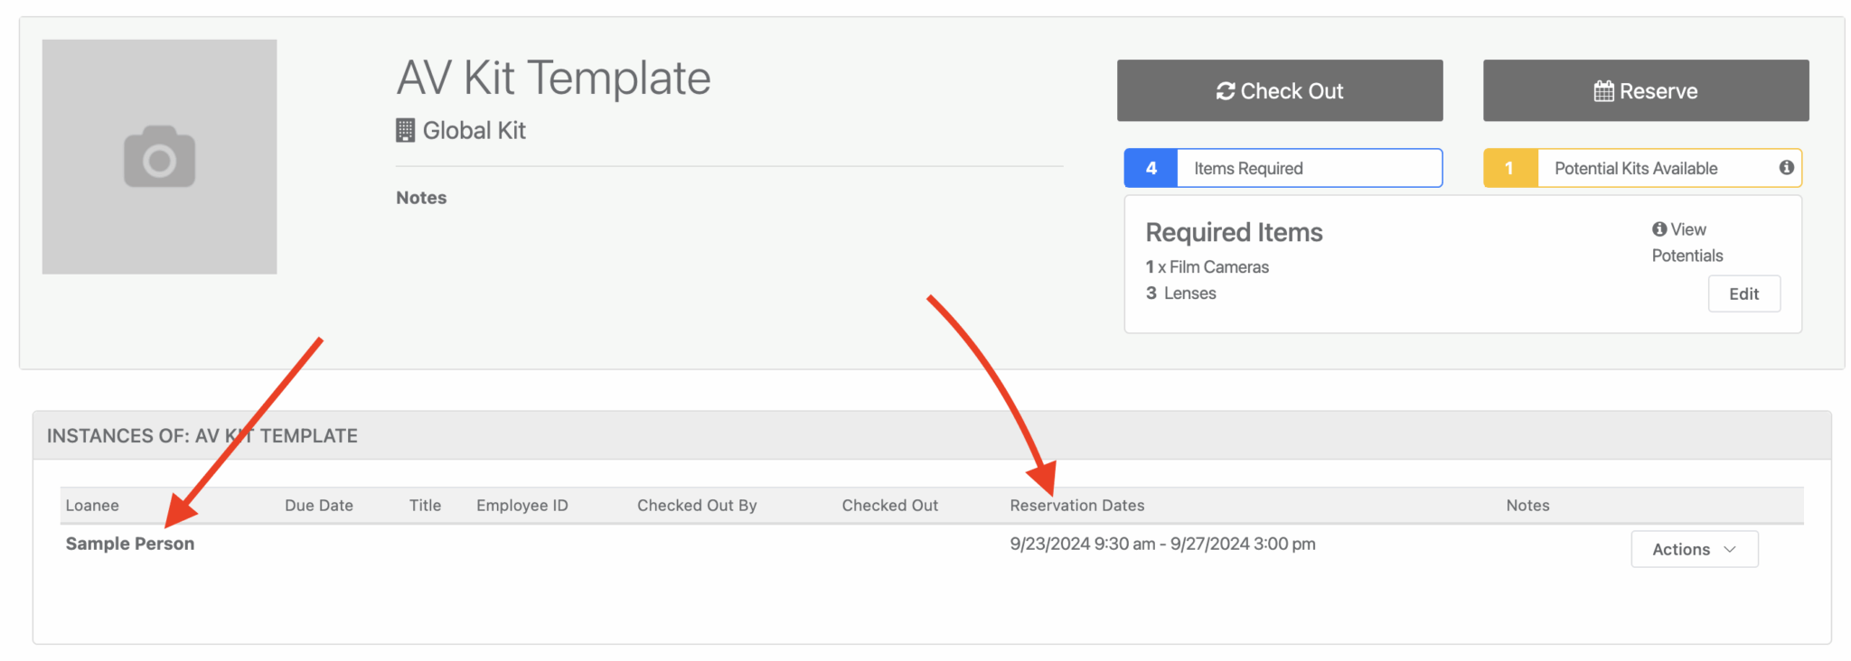
Task: Click the info icon in Potential Kits Available
Action: click(1786, 168)
